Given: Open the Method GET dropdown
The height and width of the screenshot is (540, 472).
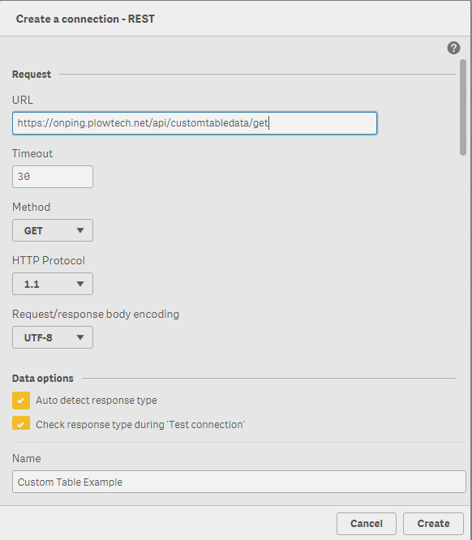Looking at the screenshot, I should click(53, 230).
